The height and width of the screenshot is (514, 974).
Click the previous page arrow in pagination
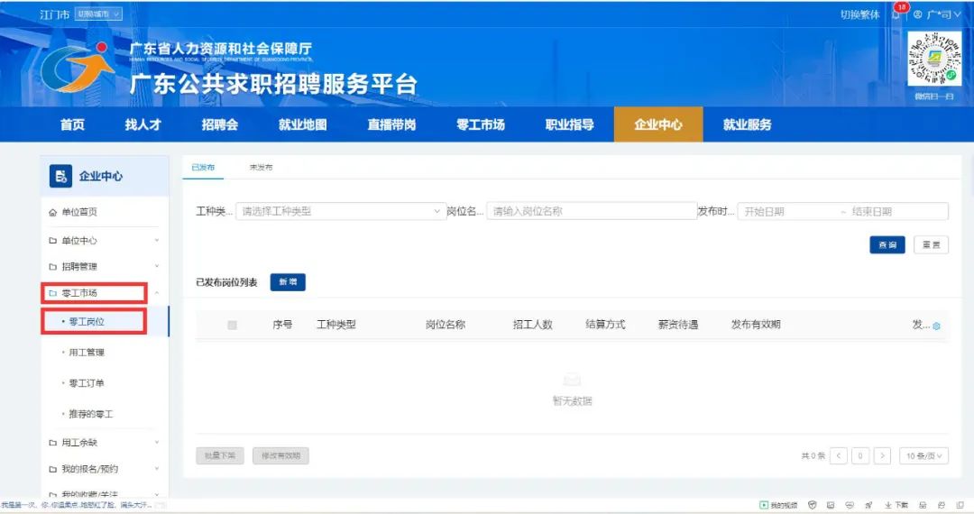(x=838, y=456)
